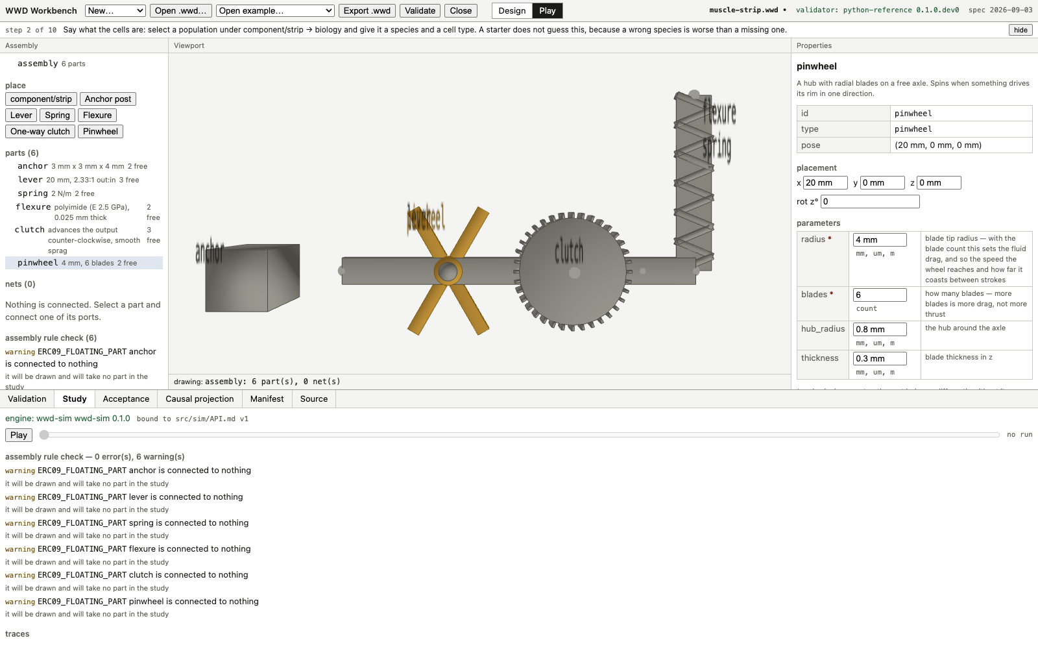Screen dimensions: 1038x649
Task: Focus the rot z° field
Action: click(870, 202)
